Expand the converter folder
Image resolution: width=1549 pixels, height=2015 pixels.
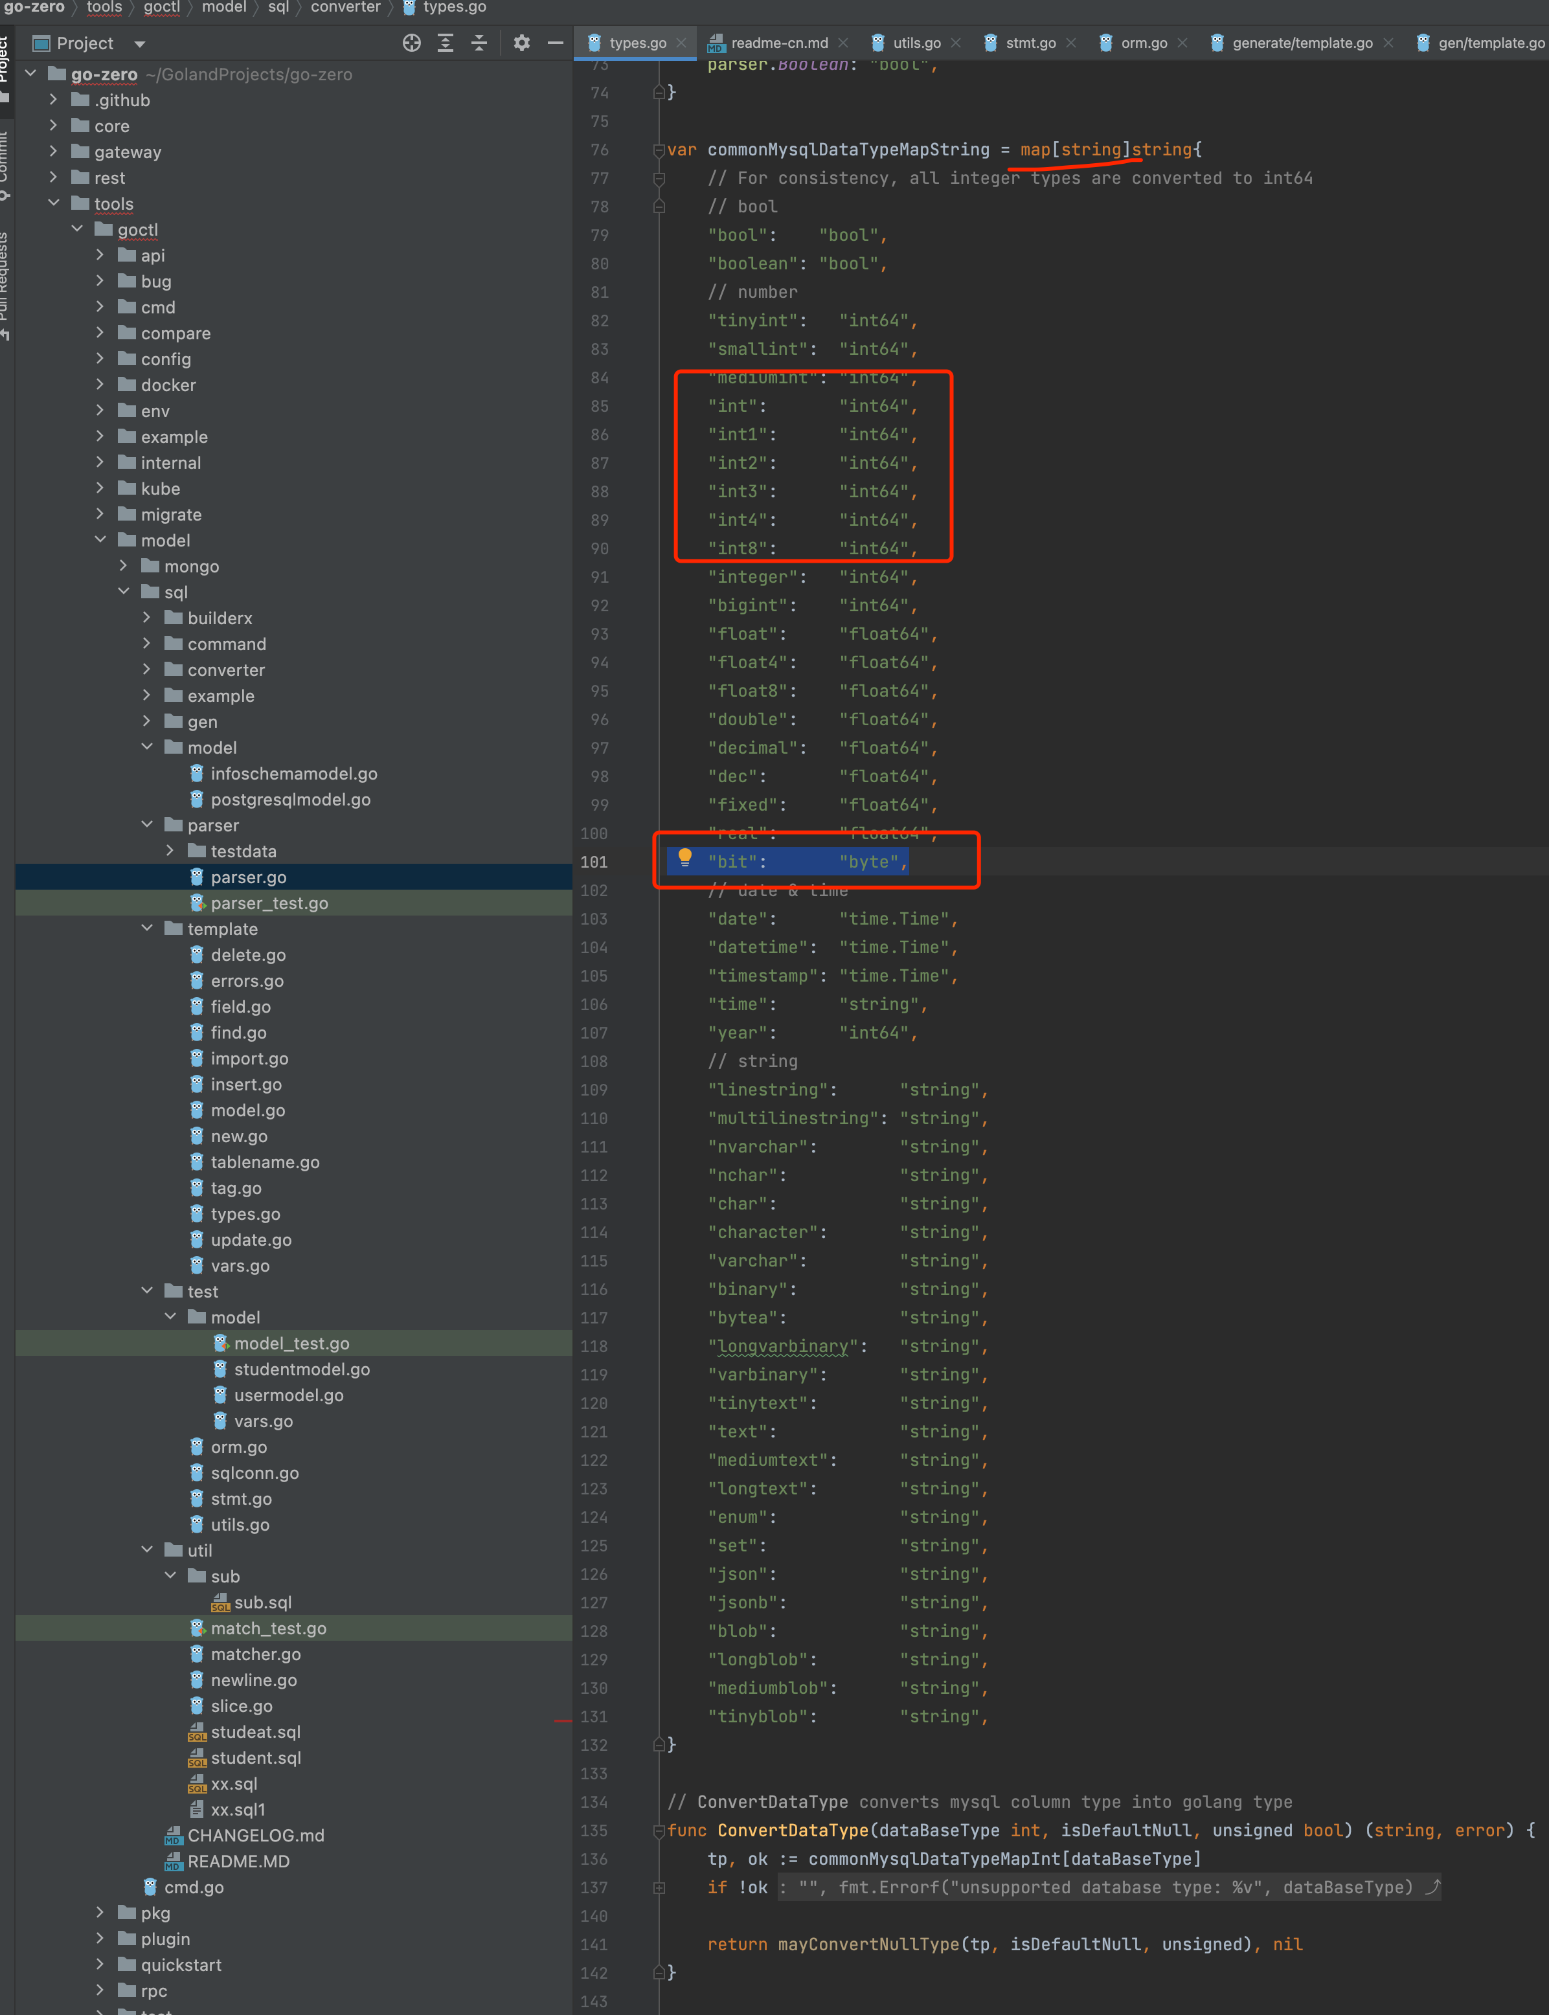(x=148, y=670)
